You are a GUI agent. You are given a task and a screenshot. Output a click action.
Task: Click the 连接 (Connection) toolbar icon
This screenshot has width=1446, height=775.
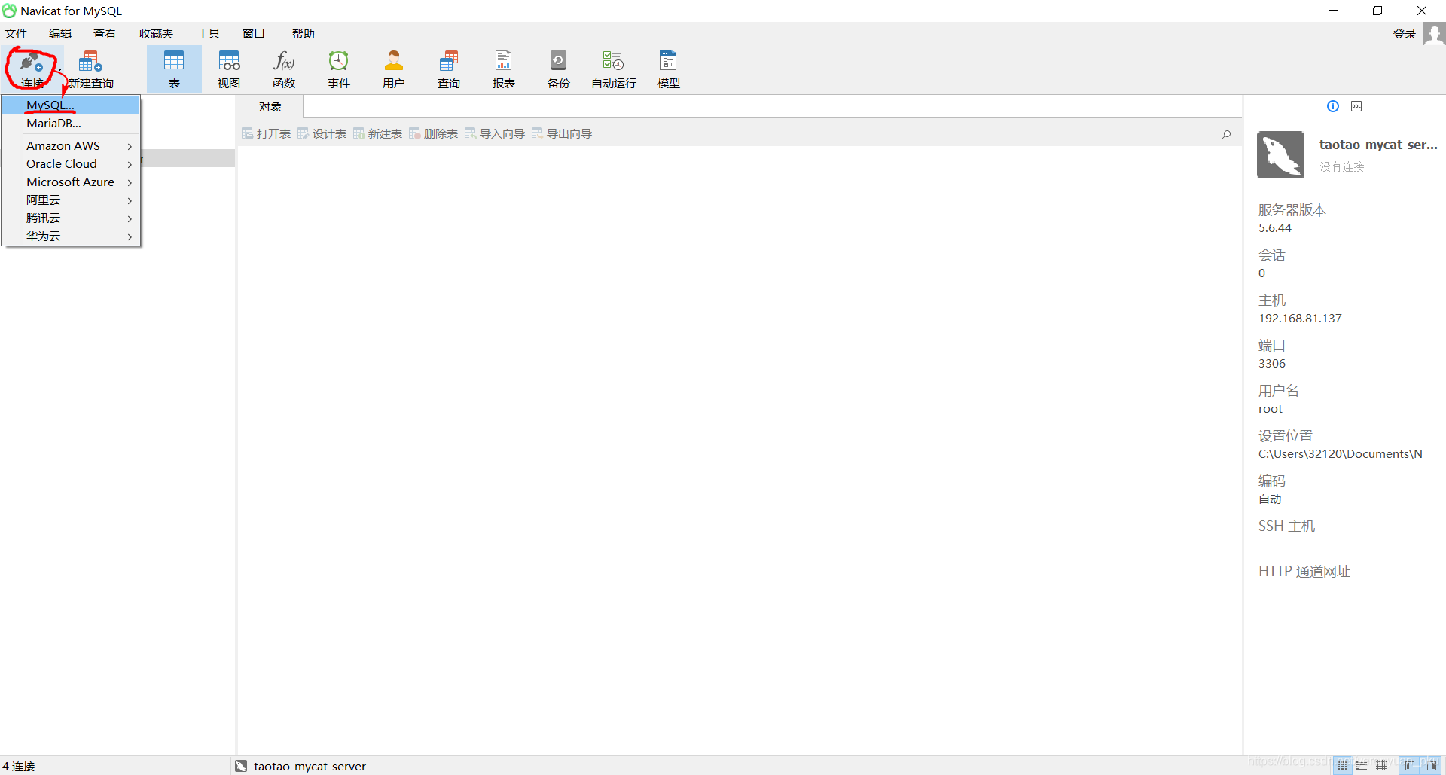coord(32,69)
